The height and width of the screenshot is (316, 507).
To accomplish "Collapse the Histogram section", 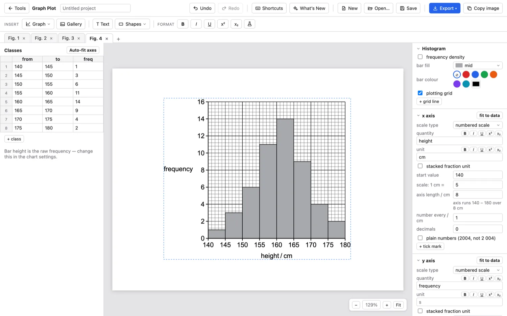I will [x=418, y=49].
